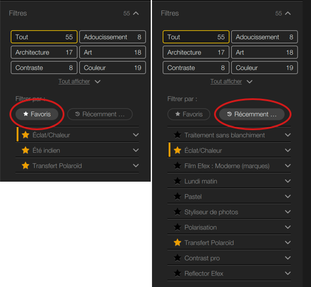Click Tout afficher in the right panel
311x287 pixels.
click(226, 82)
